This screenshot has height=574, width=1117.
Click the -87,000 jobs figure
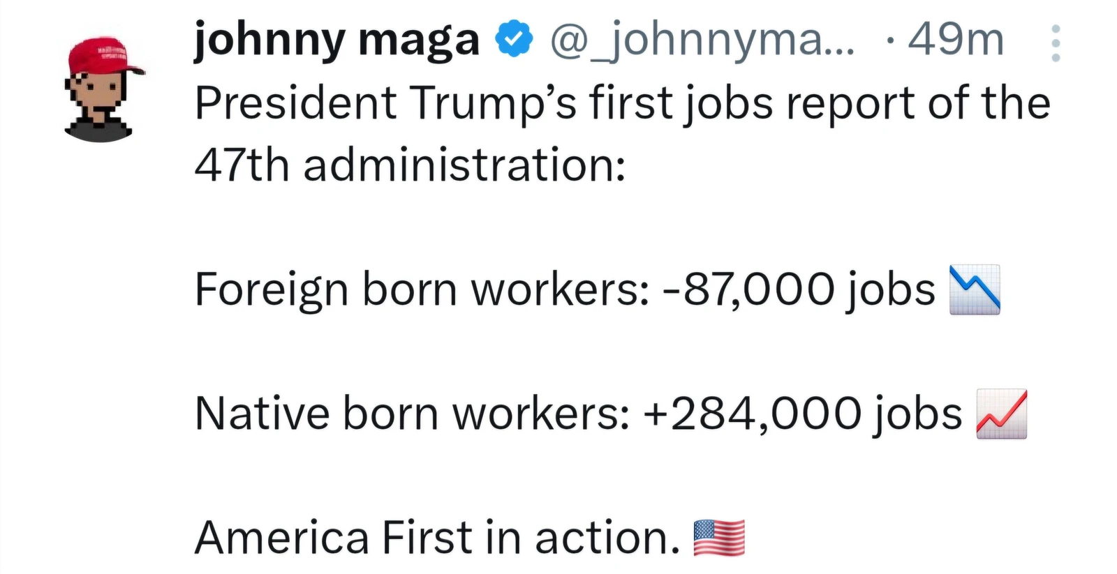[x=798, y=289]
